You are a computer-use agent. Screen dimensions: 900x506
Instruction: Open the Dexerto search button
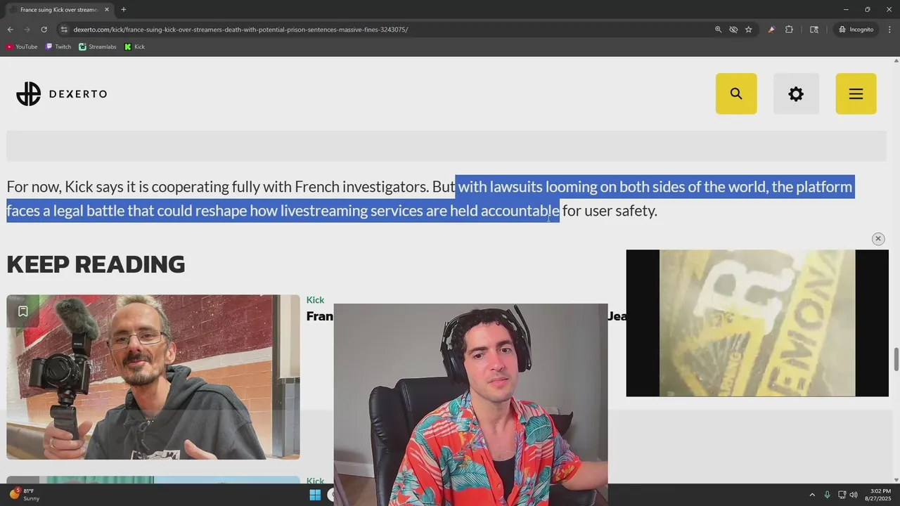[x=736, y=93]
